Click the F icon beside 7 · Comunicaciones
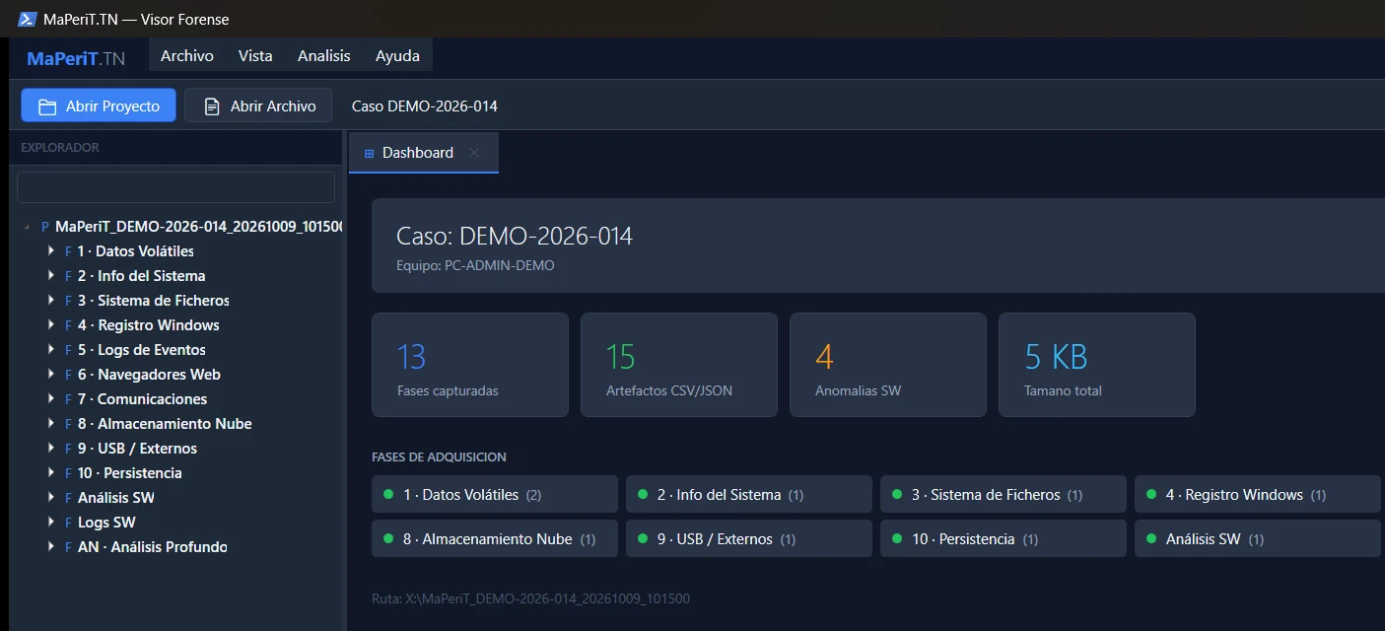 point(68,399)
